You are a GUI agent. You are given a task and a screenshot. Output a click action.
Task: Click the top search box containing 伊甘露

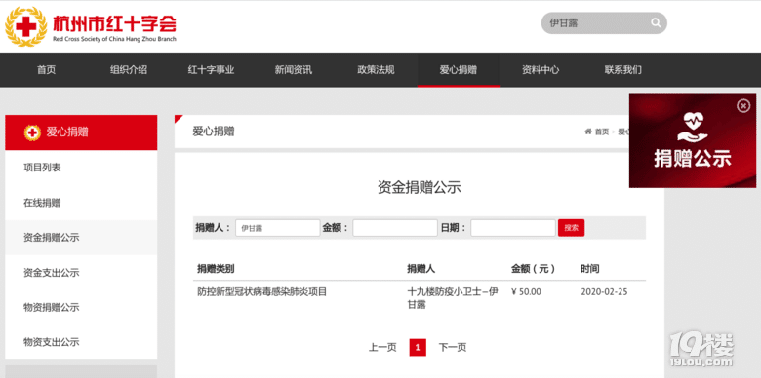click(x=604, y=22)
